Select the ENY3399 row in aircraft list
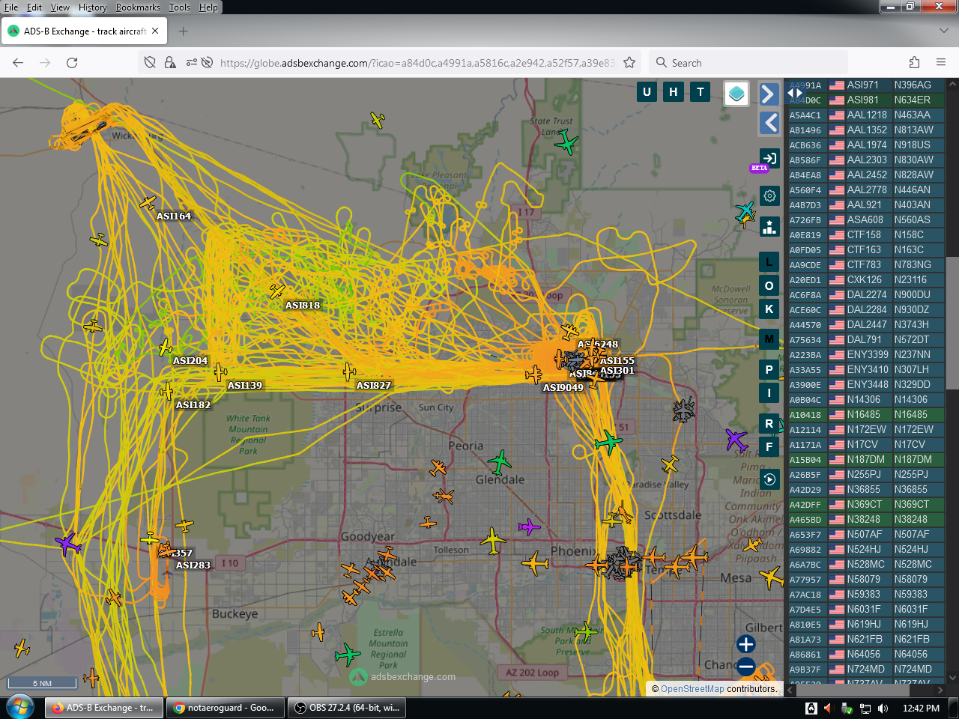The height and width of the screenshot is (719, 959). pyautogui.click(x=865, y=355)
